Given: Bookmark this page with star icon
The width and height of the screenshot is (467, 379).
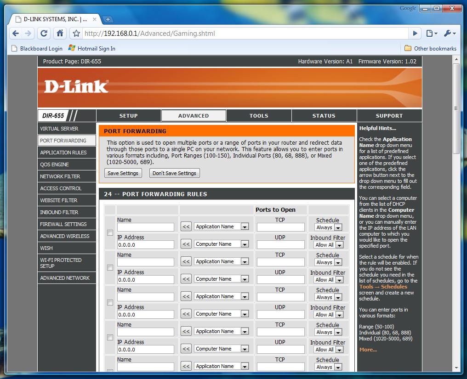Looking at the screenshot, I should coord(76,34).
